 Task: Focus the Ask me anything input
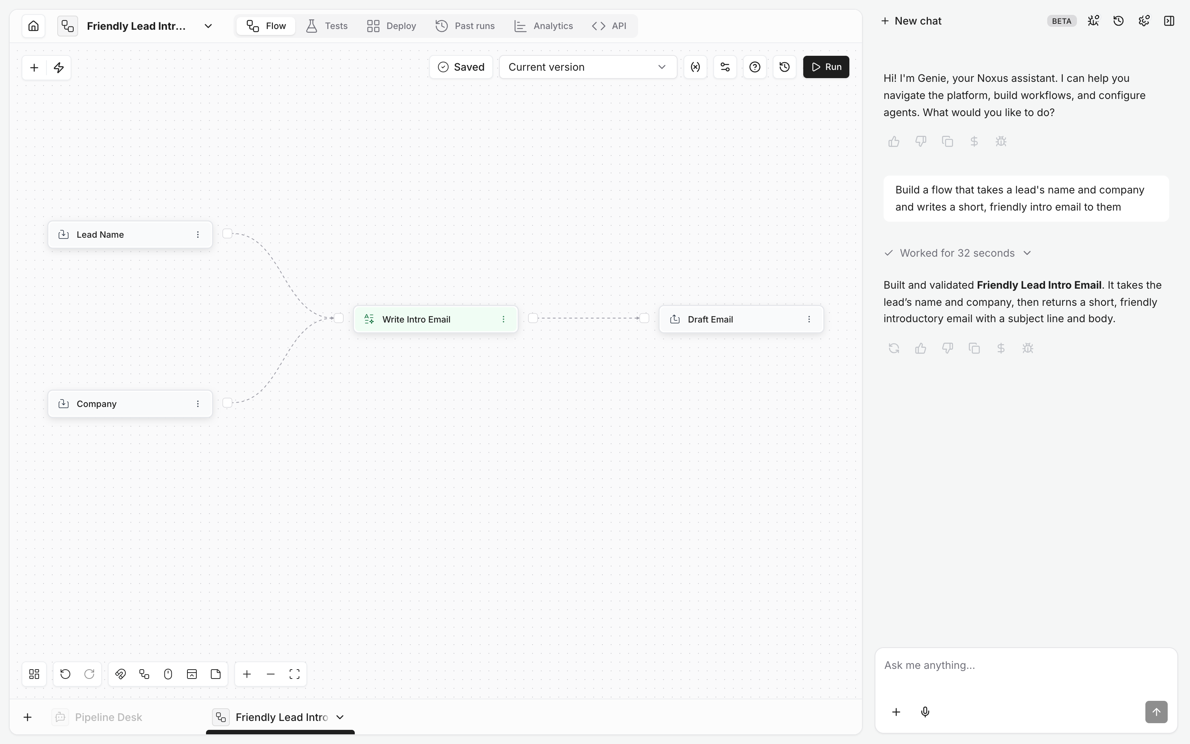point(1026,665)
